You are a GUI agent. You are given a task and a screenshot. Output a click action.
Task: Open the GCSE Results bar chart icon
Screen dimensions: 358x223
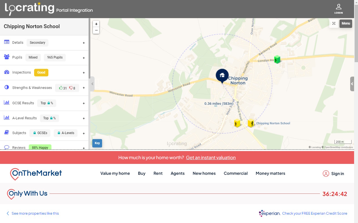(6, 102)
